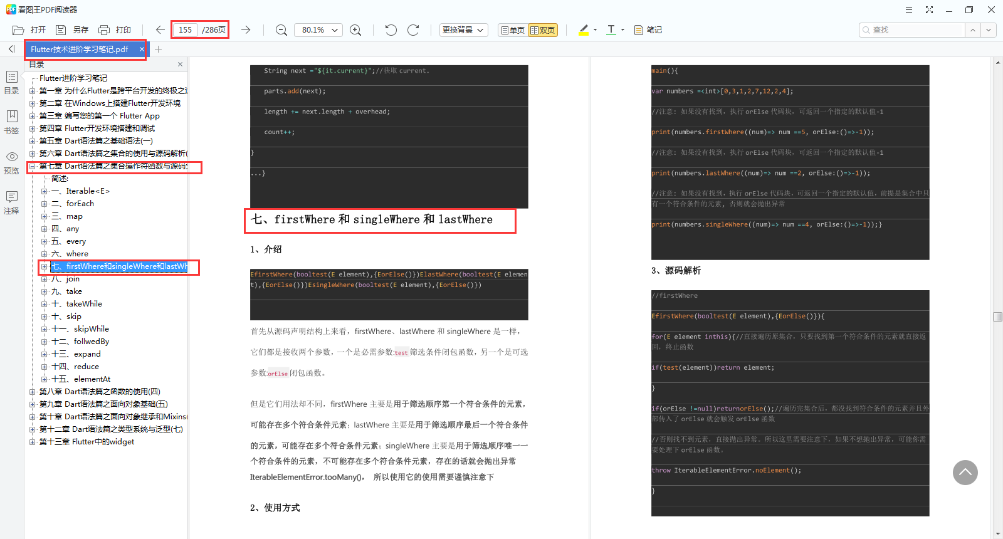This screenshot has width=1003, height=539.
Task: Find next search result arrow
Action: pos(989,30)
